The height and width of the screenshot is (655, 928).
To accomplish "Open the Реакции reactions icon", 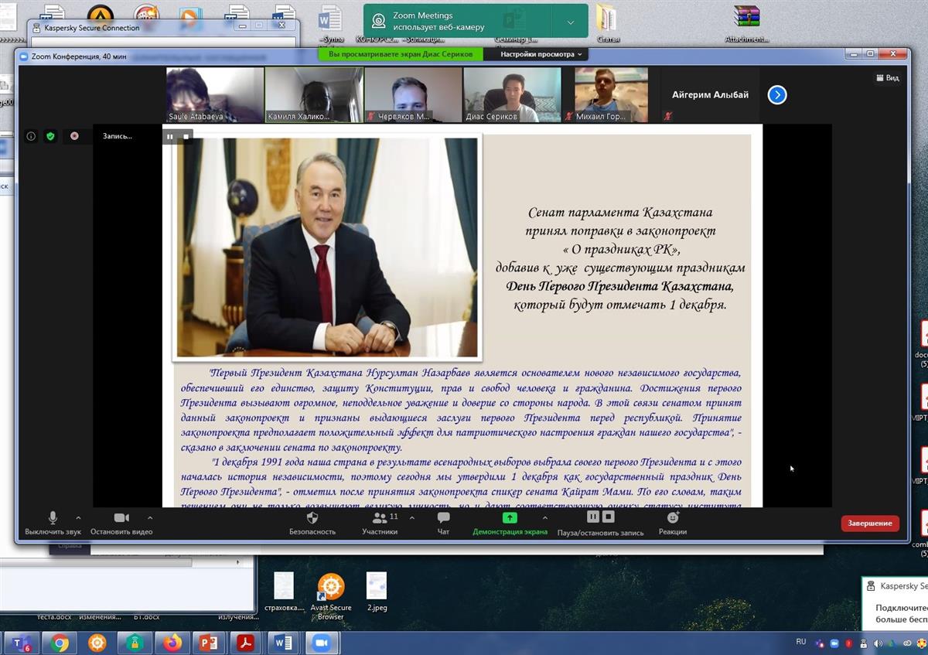I will click(x=673, y=518).
